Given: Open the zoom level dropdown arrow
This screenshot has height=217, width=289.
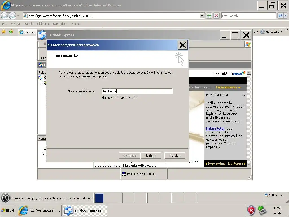Looking at the screenshot, I should 282,195.
